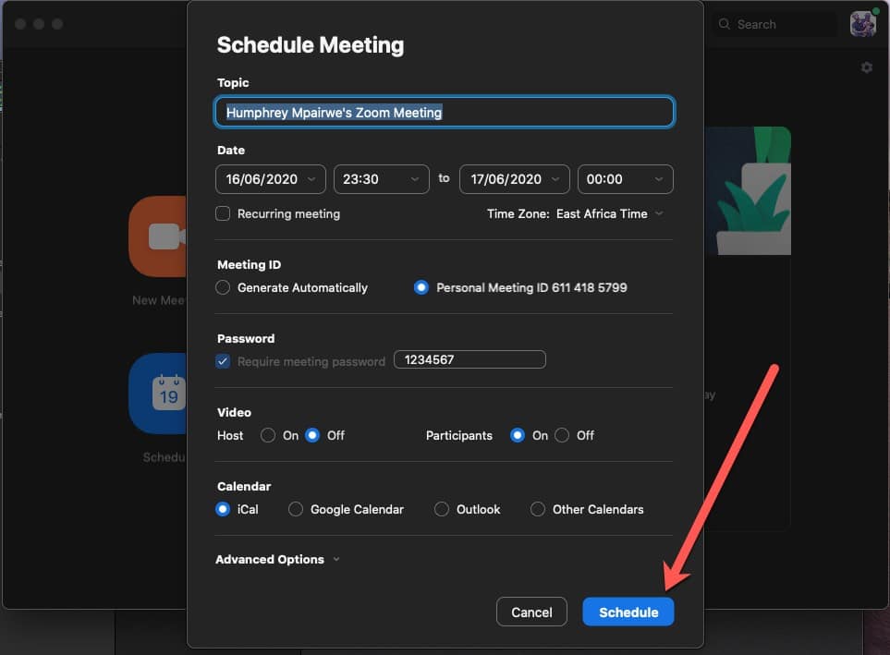Open settings gear icon in Zoom window

[866, 67]
